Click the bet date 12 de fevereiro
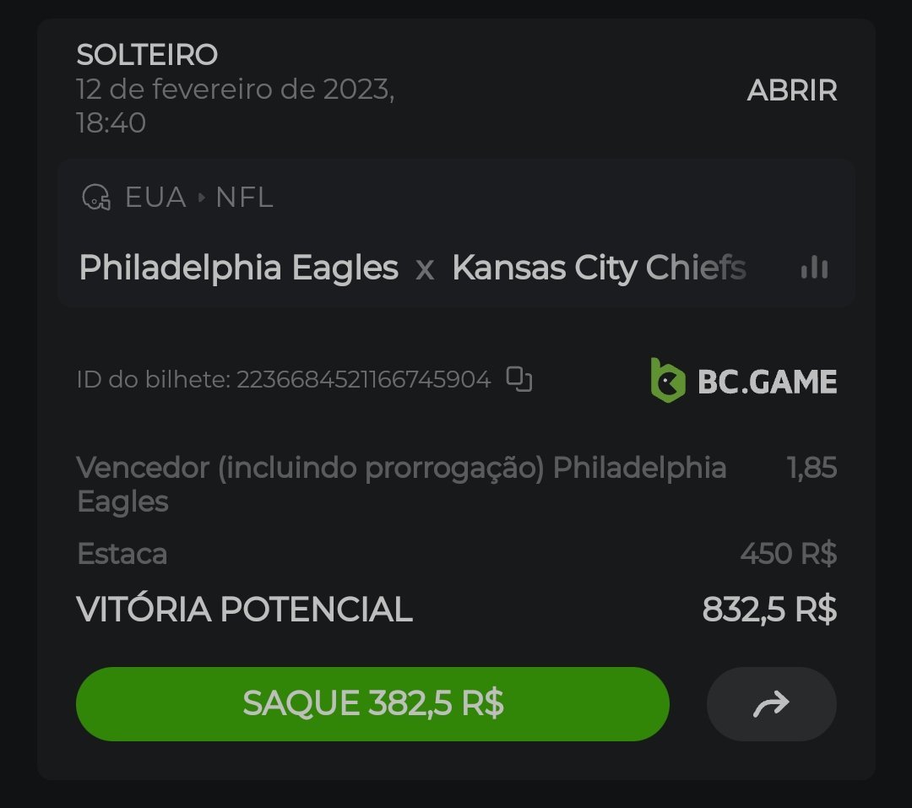Image resolution: width=912 pixels, height=808 pixels. tap(235, 89)
